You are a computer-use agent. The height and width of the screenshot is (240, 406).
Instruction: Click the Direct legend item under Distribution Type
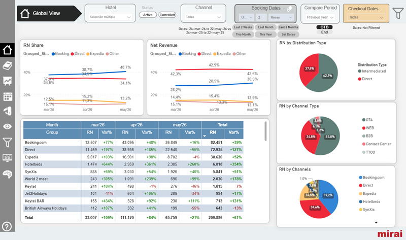(365, 79)
